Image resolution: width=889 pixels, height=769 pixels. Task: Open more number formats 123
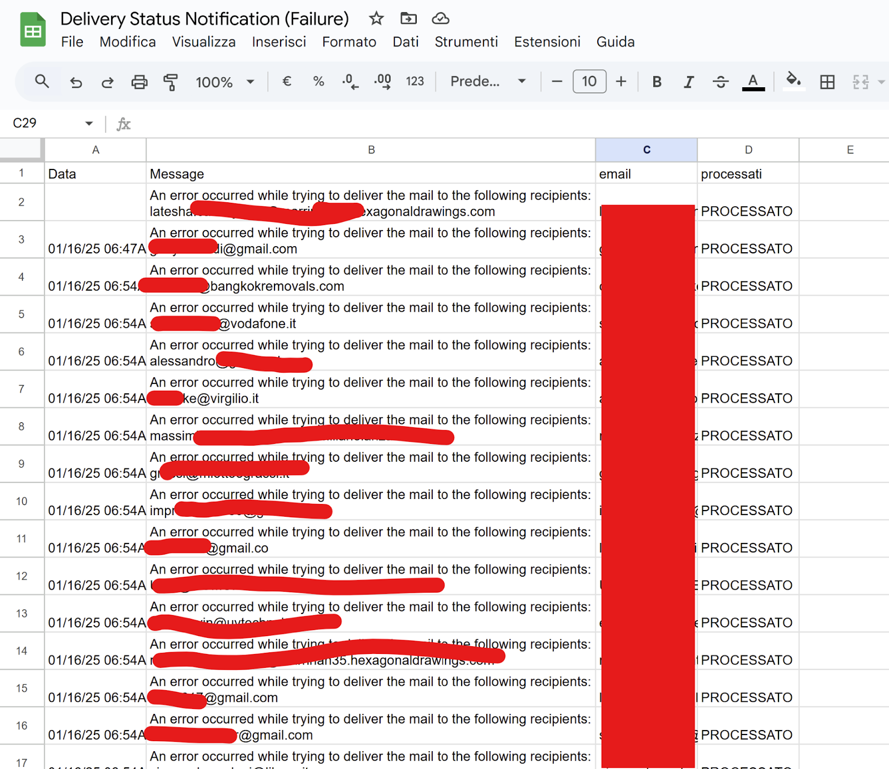(414, 82)
